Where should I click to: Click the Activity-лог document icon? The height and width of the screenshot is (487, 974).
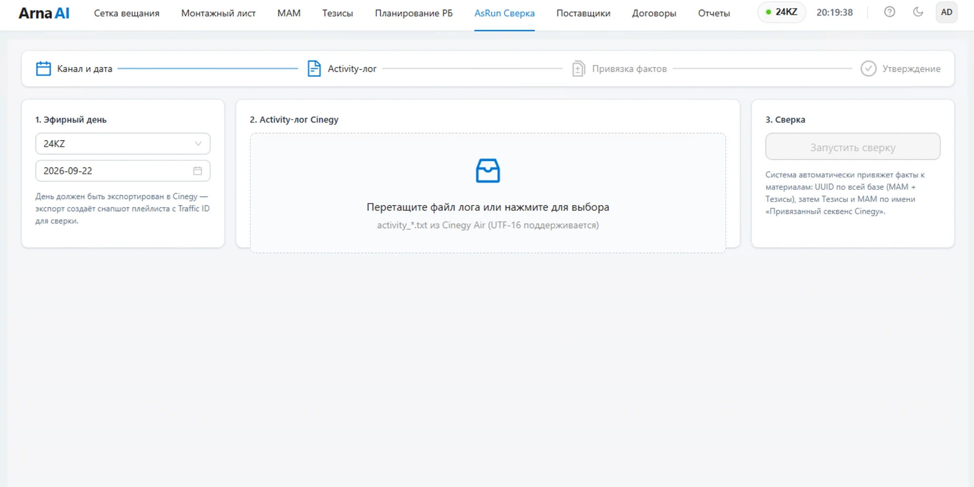click(x=314, y=69)
